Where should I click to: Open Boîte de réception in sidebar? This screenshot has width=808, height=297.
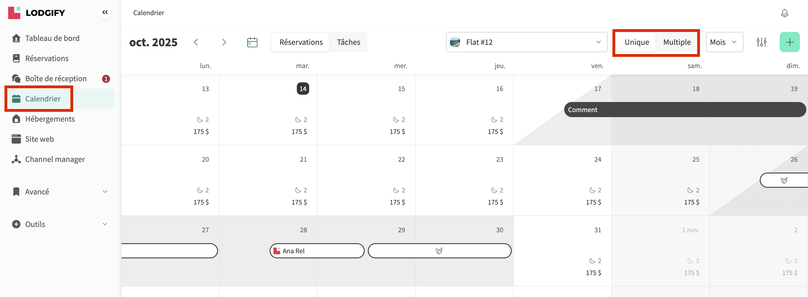coord(56,79)
